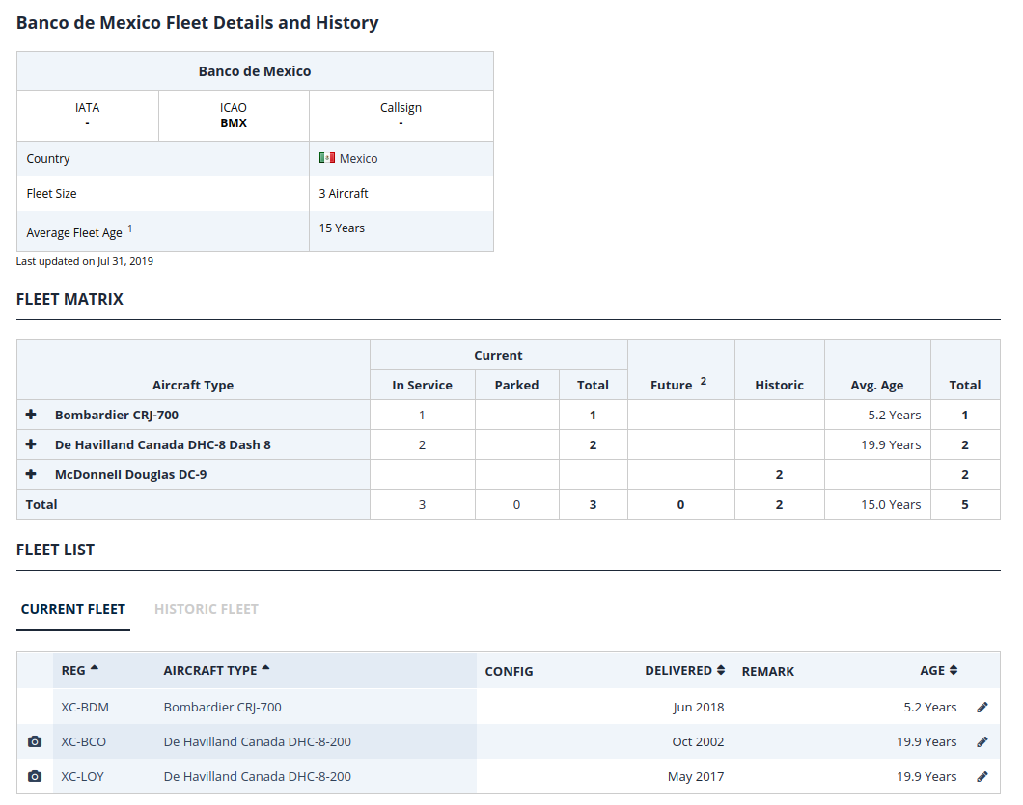Click the Avg. Age column header

point(877,385)
